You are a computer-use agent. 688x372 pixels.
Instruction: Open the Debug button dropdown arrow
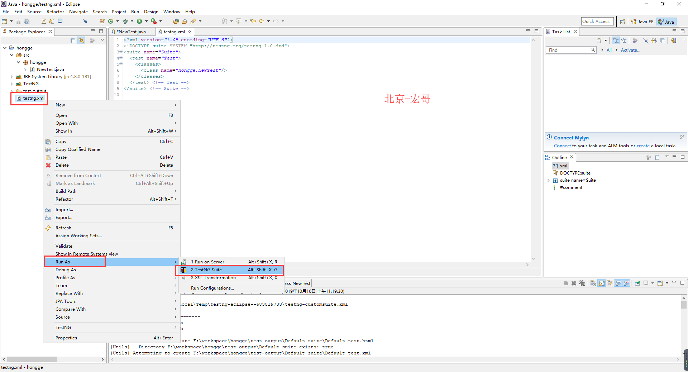[132, 21]
